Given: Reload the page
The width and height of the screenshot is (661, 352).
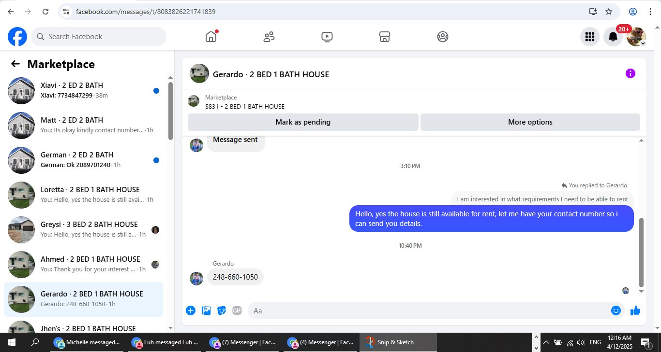Looking at the screenshot, I should 45,12.
